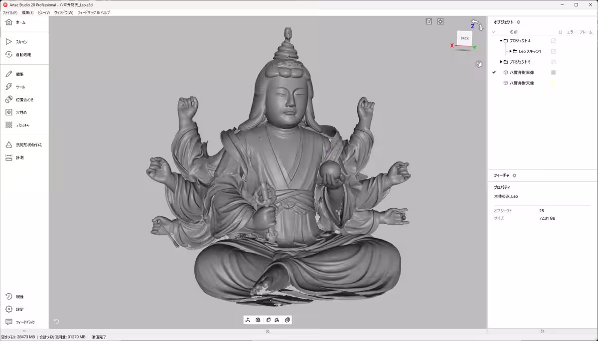Open the ホーム home panel
The image size is (598, 341).
tap(24, 22)
